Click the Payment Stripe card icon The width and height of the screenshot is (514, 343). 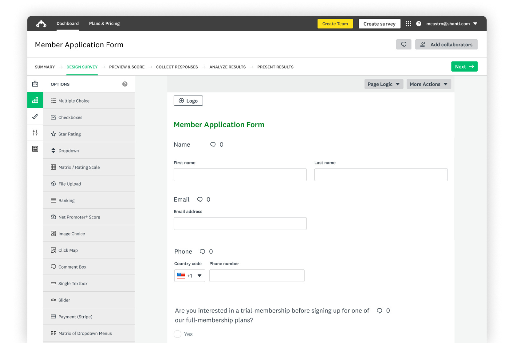pos(53,317)
